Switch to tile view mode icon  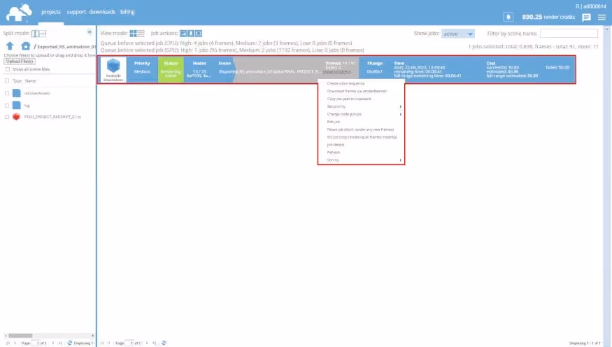coord(133,34)
